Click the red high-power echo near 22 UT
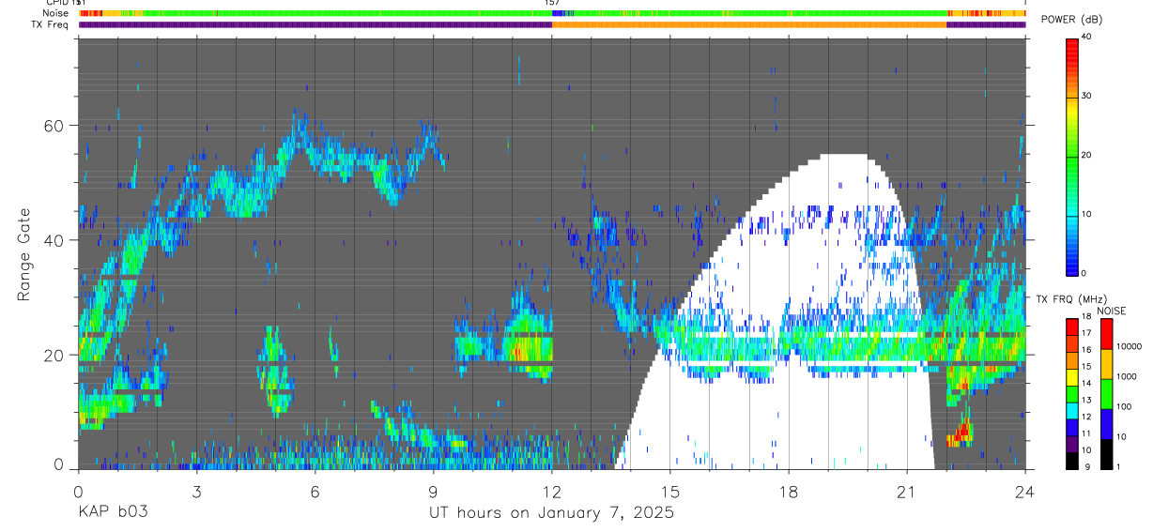 point(961,433)
